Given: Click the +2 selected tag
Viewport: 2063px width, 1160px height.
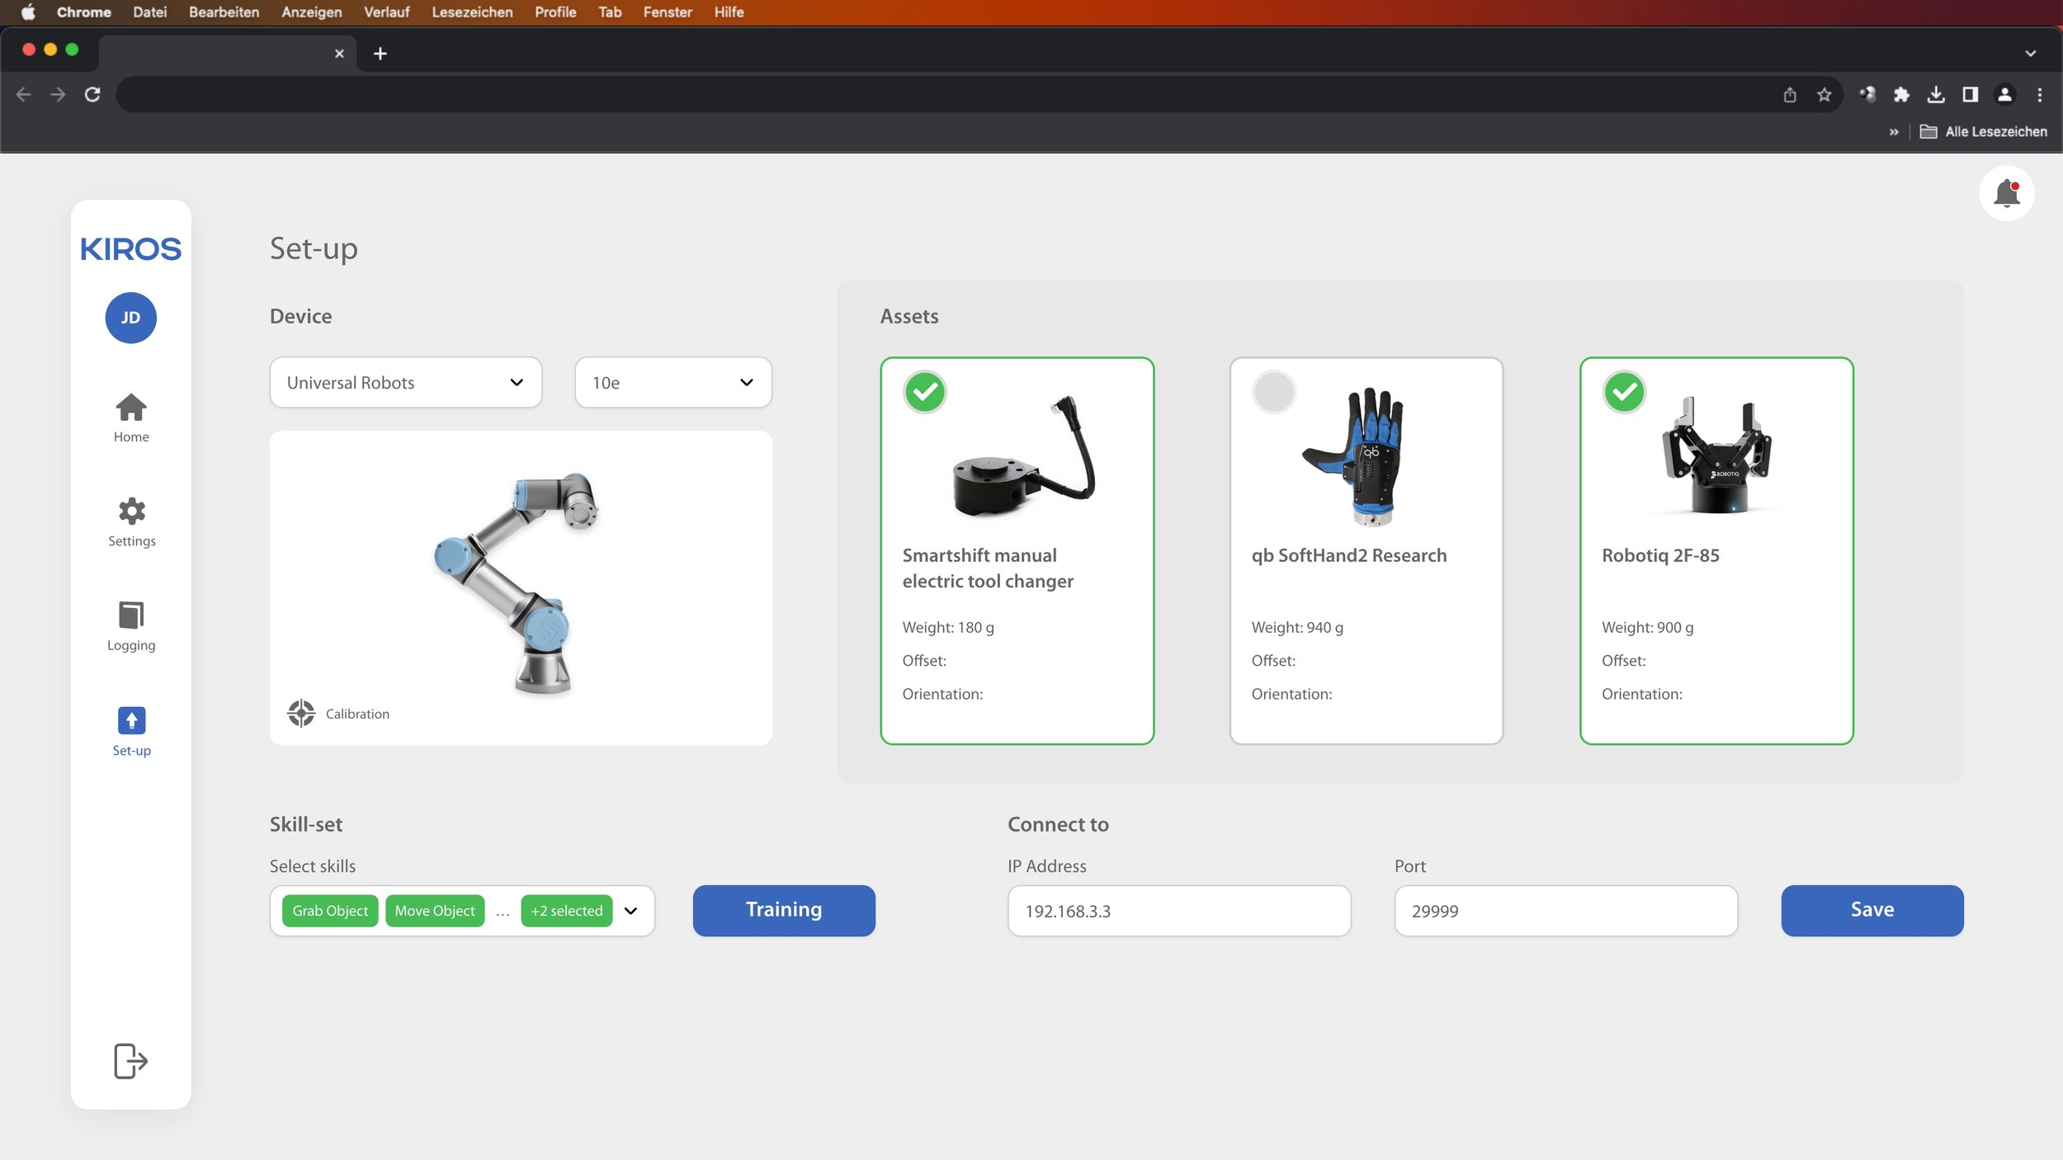Looking at the screenshot, I should point(567,911).
